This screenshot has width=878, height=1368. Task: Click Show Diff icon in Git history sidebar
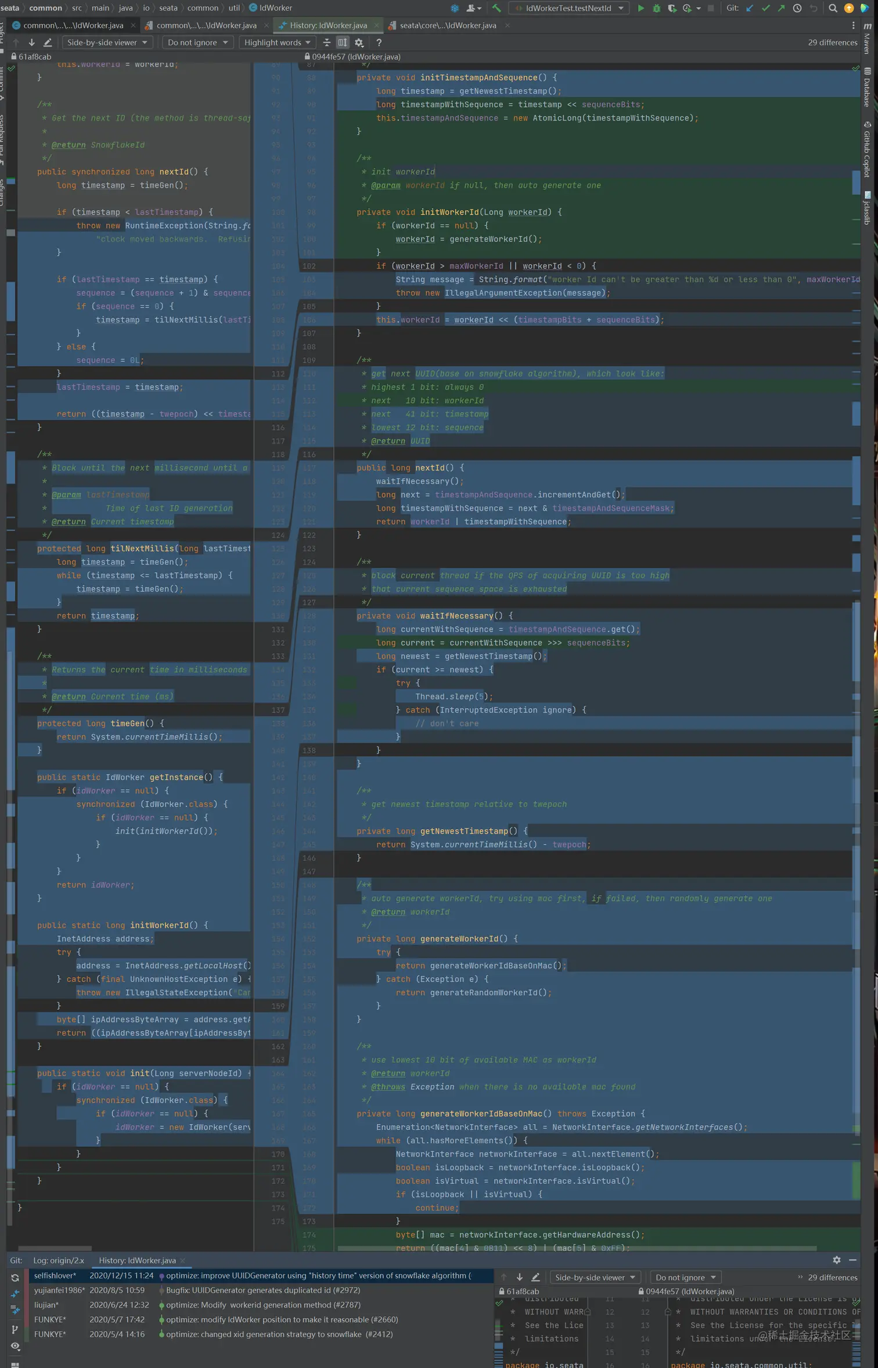click(x=15, y=1294)
